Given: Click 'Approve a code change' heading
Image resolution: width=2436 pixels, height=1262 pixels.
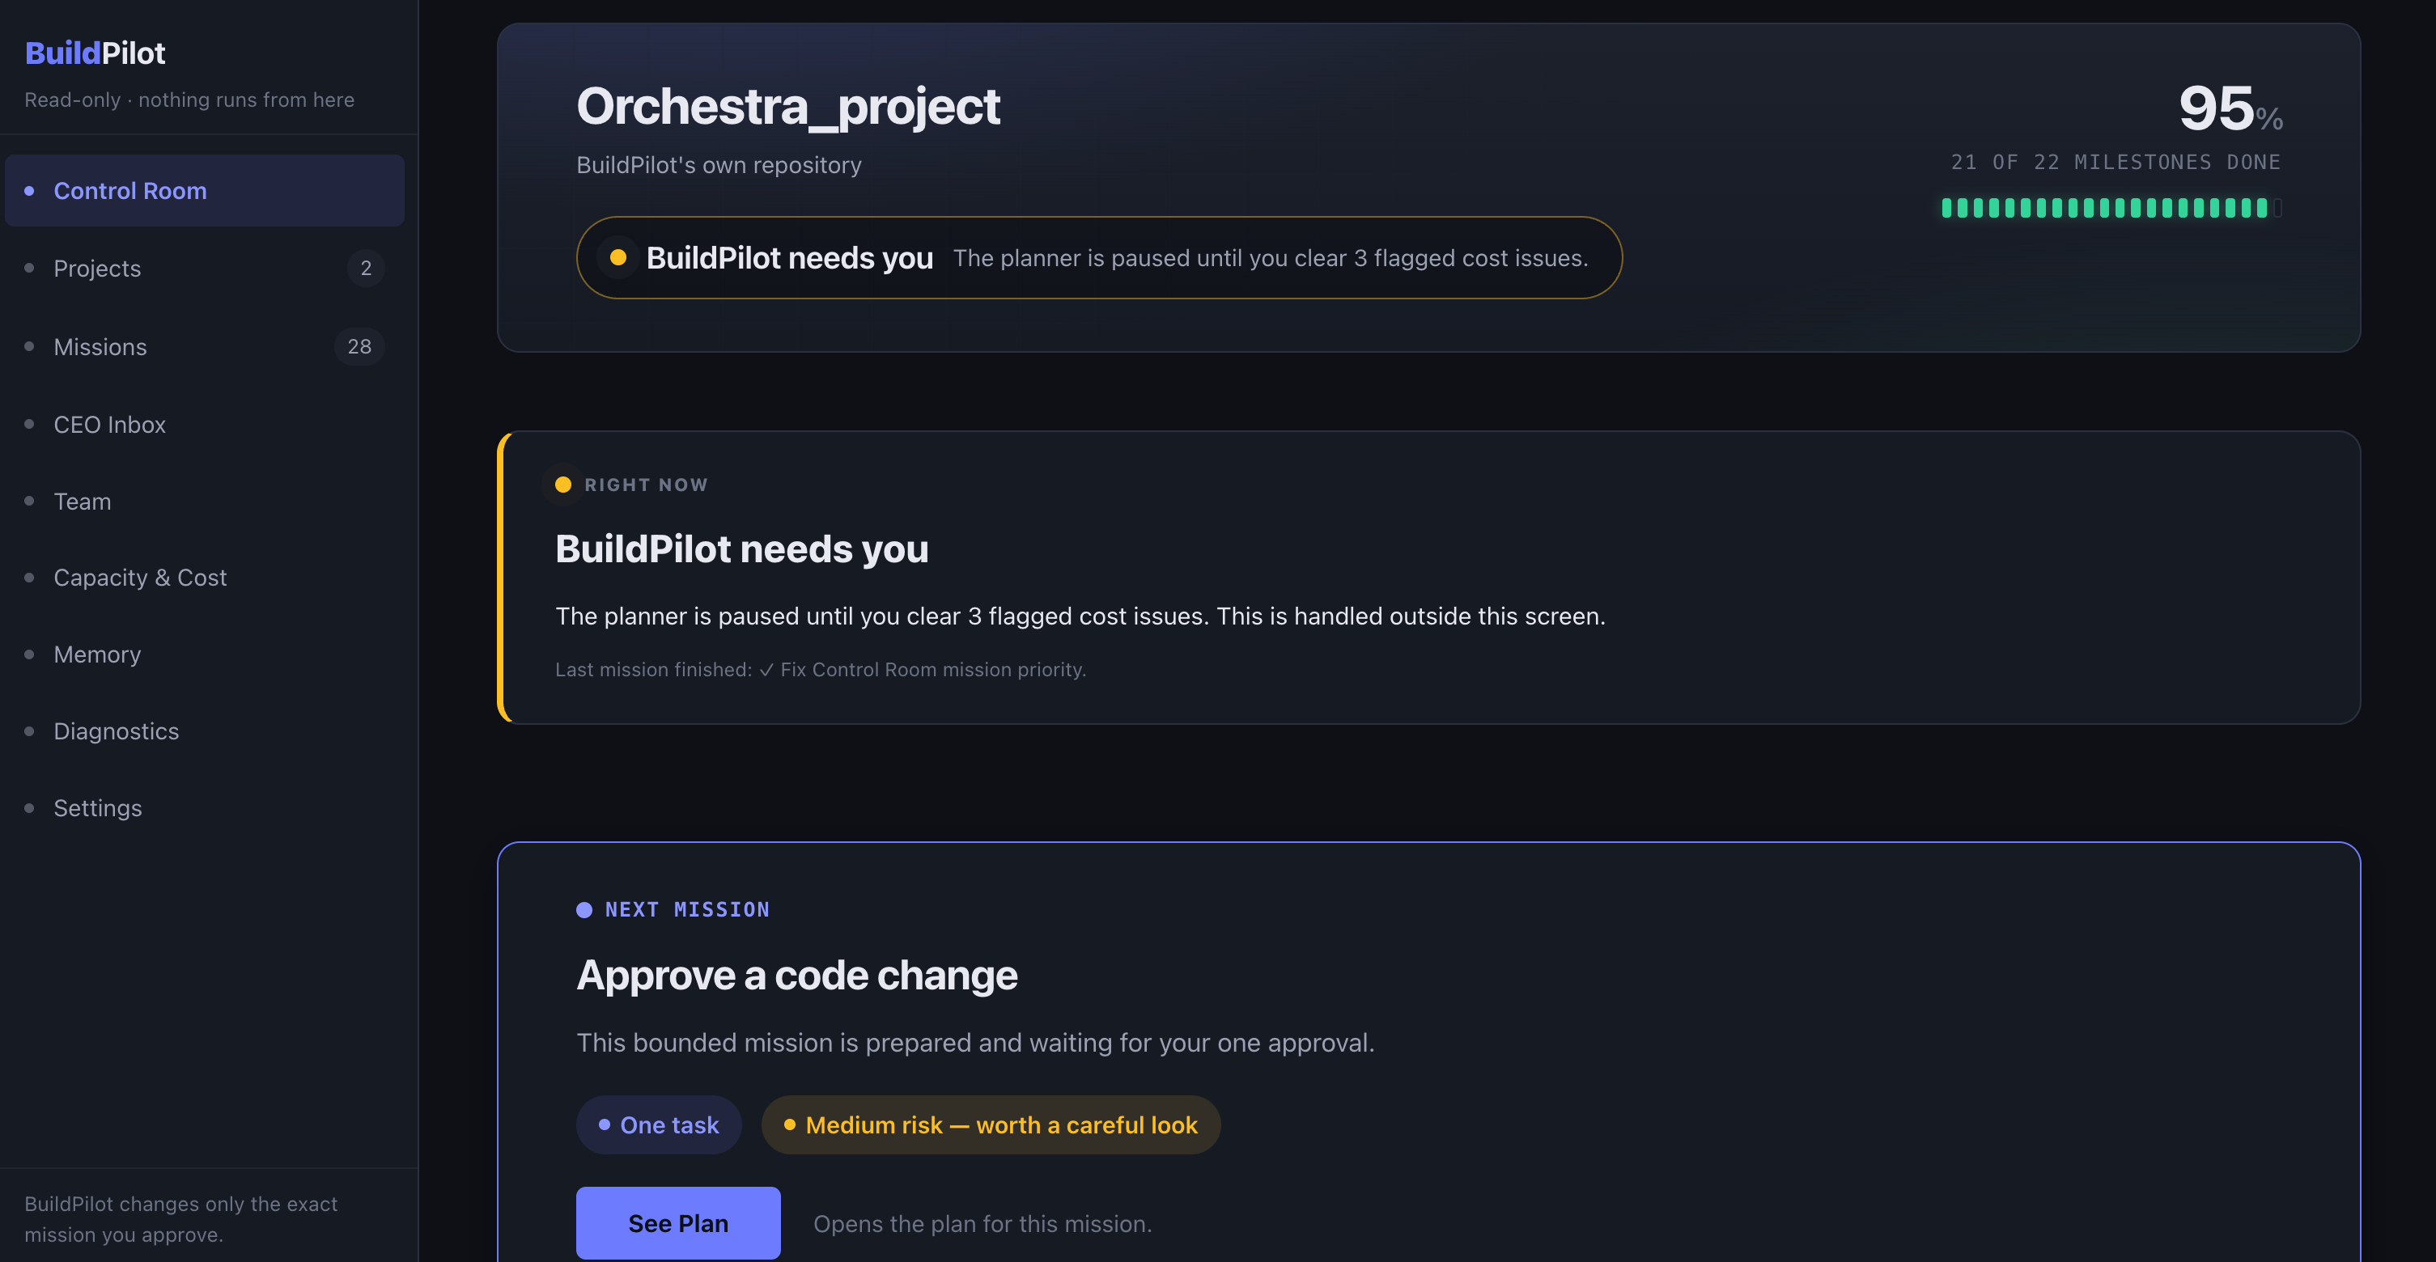Looking at the screenshot, I should tap(797, 975).
